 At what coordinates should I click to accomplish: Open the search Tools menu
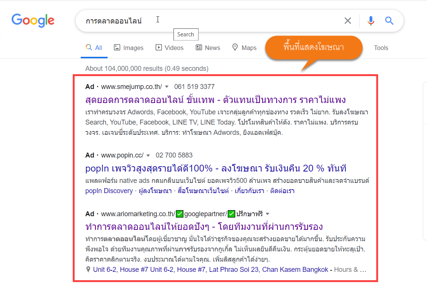[x=381, y=48]
